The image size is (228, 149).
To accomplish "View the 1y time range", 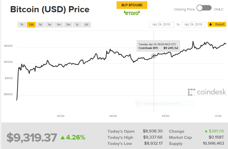I will (x=77, y=25).
